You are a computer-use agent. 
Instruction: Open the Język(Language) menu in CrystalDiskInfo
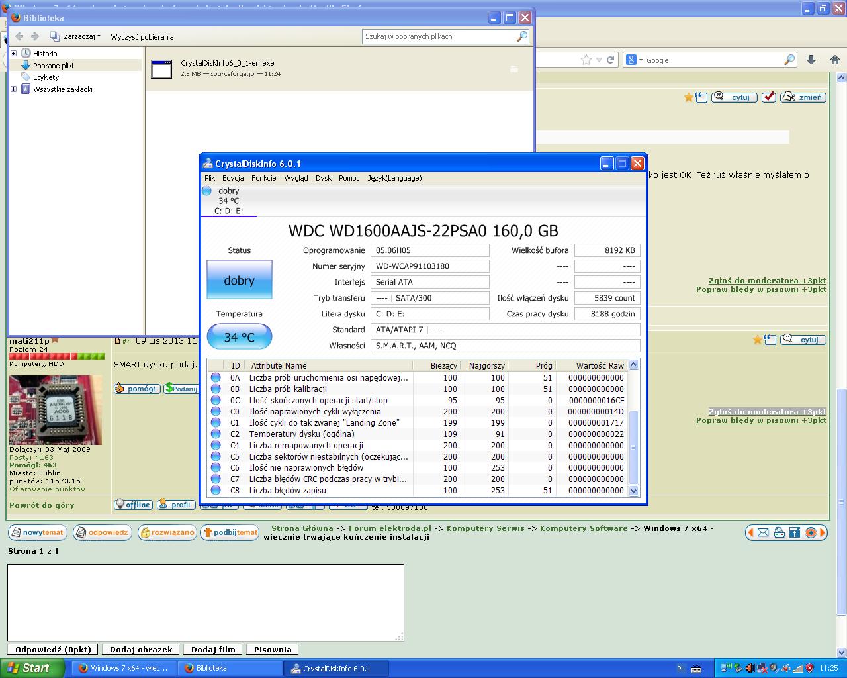[394, 178]
